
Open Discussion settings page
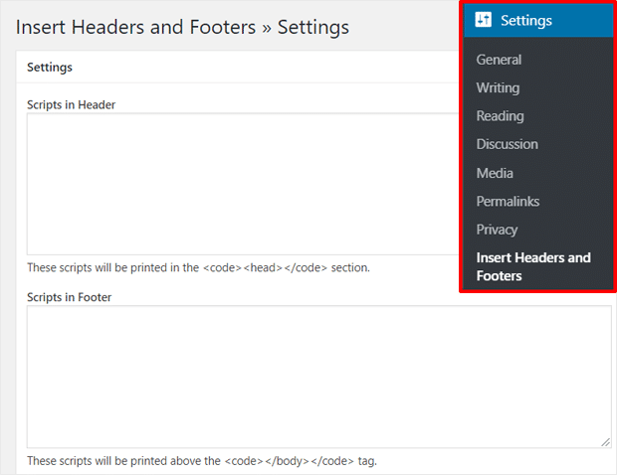507,144
